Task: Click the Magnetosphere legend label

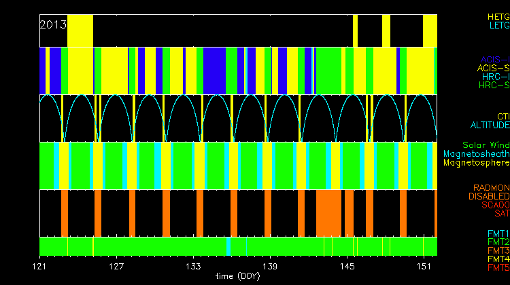Action: pyautogui.click(x=476, y=163)
